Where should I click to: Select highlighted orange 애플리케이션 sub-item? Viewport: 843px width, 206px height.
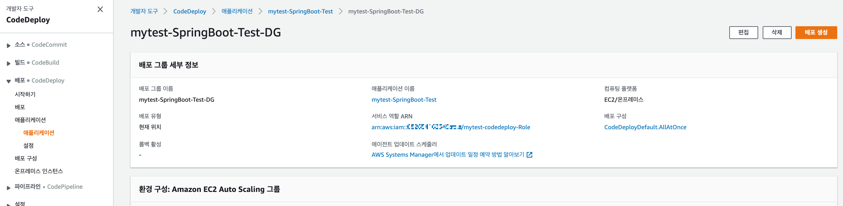39,133
